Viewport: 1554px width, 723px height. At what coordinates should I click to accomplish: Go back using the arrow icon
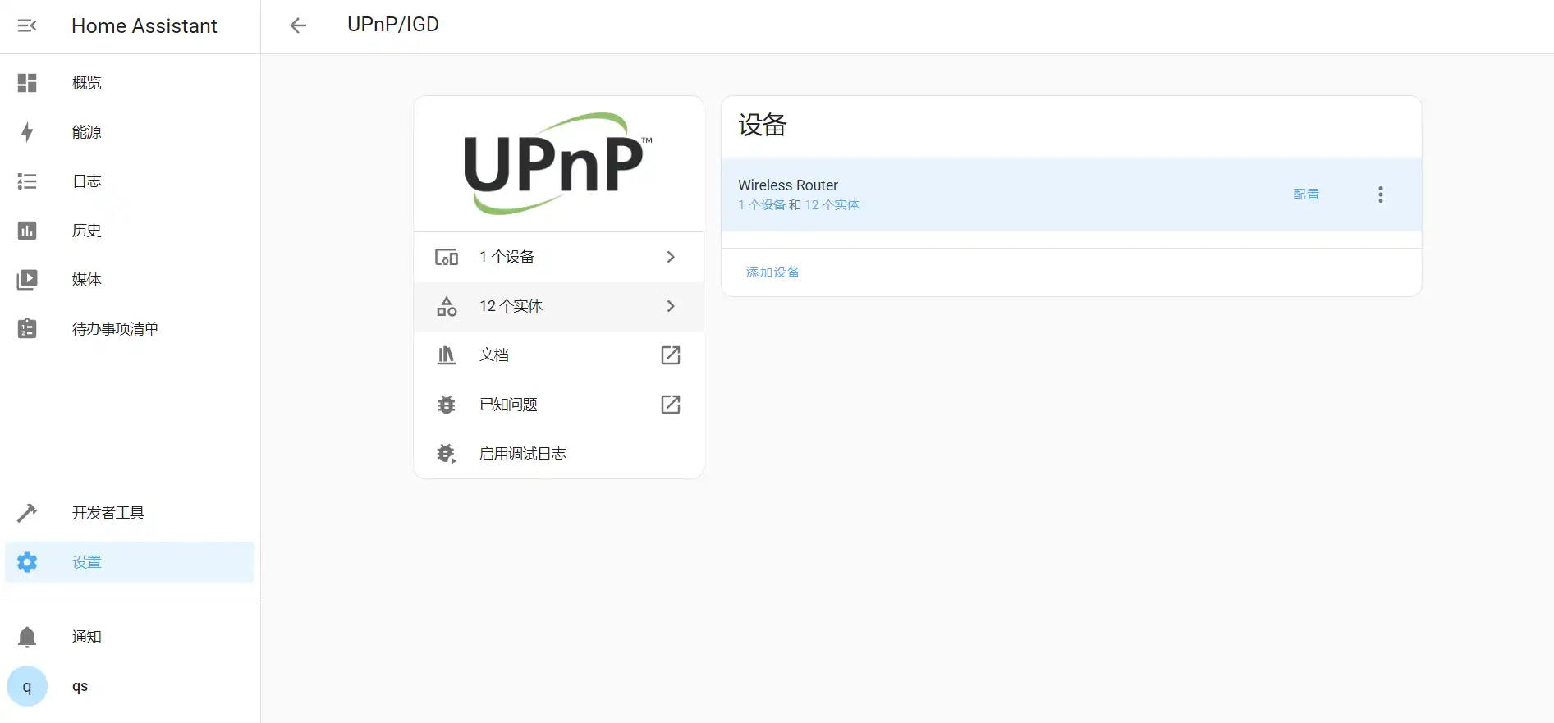[x=298, y=25]
